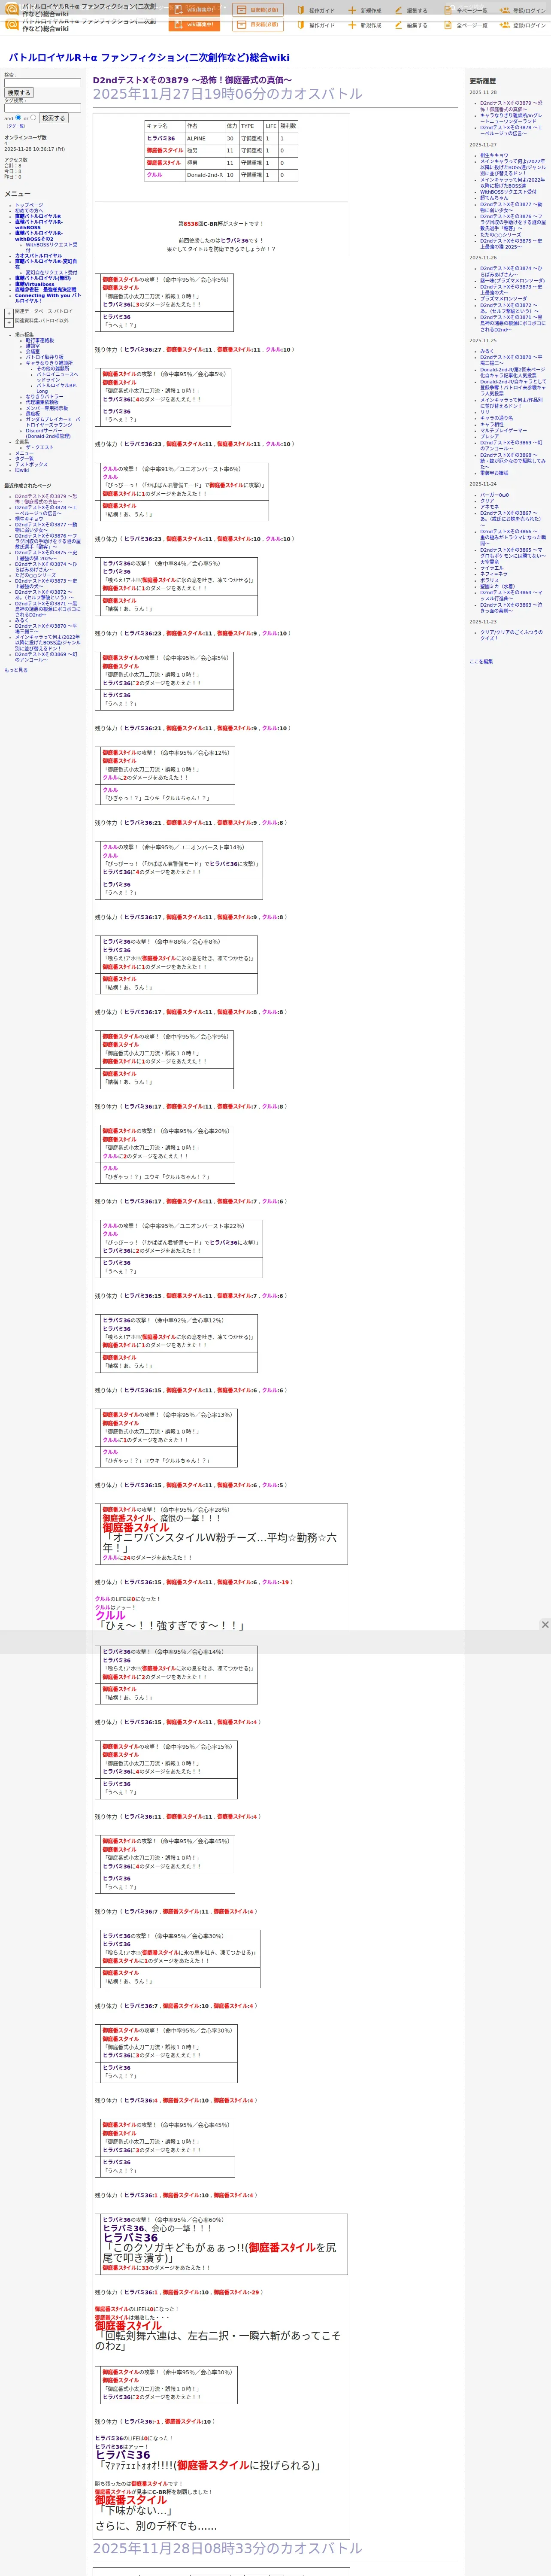This screenshot has width=551, height=2576.
Task: Open カオスバトルロイヤル menu link
Action: [38, 256]
